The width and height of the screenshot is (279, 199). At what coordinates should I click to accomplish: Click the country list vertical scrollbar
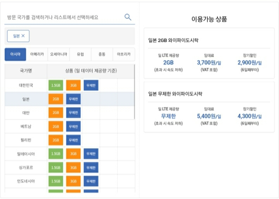click(x=134, y=92)
